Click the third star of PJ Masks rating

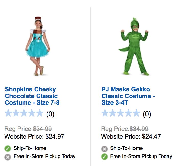120,113
